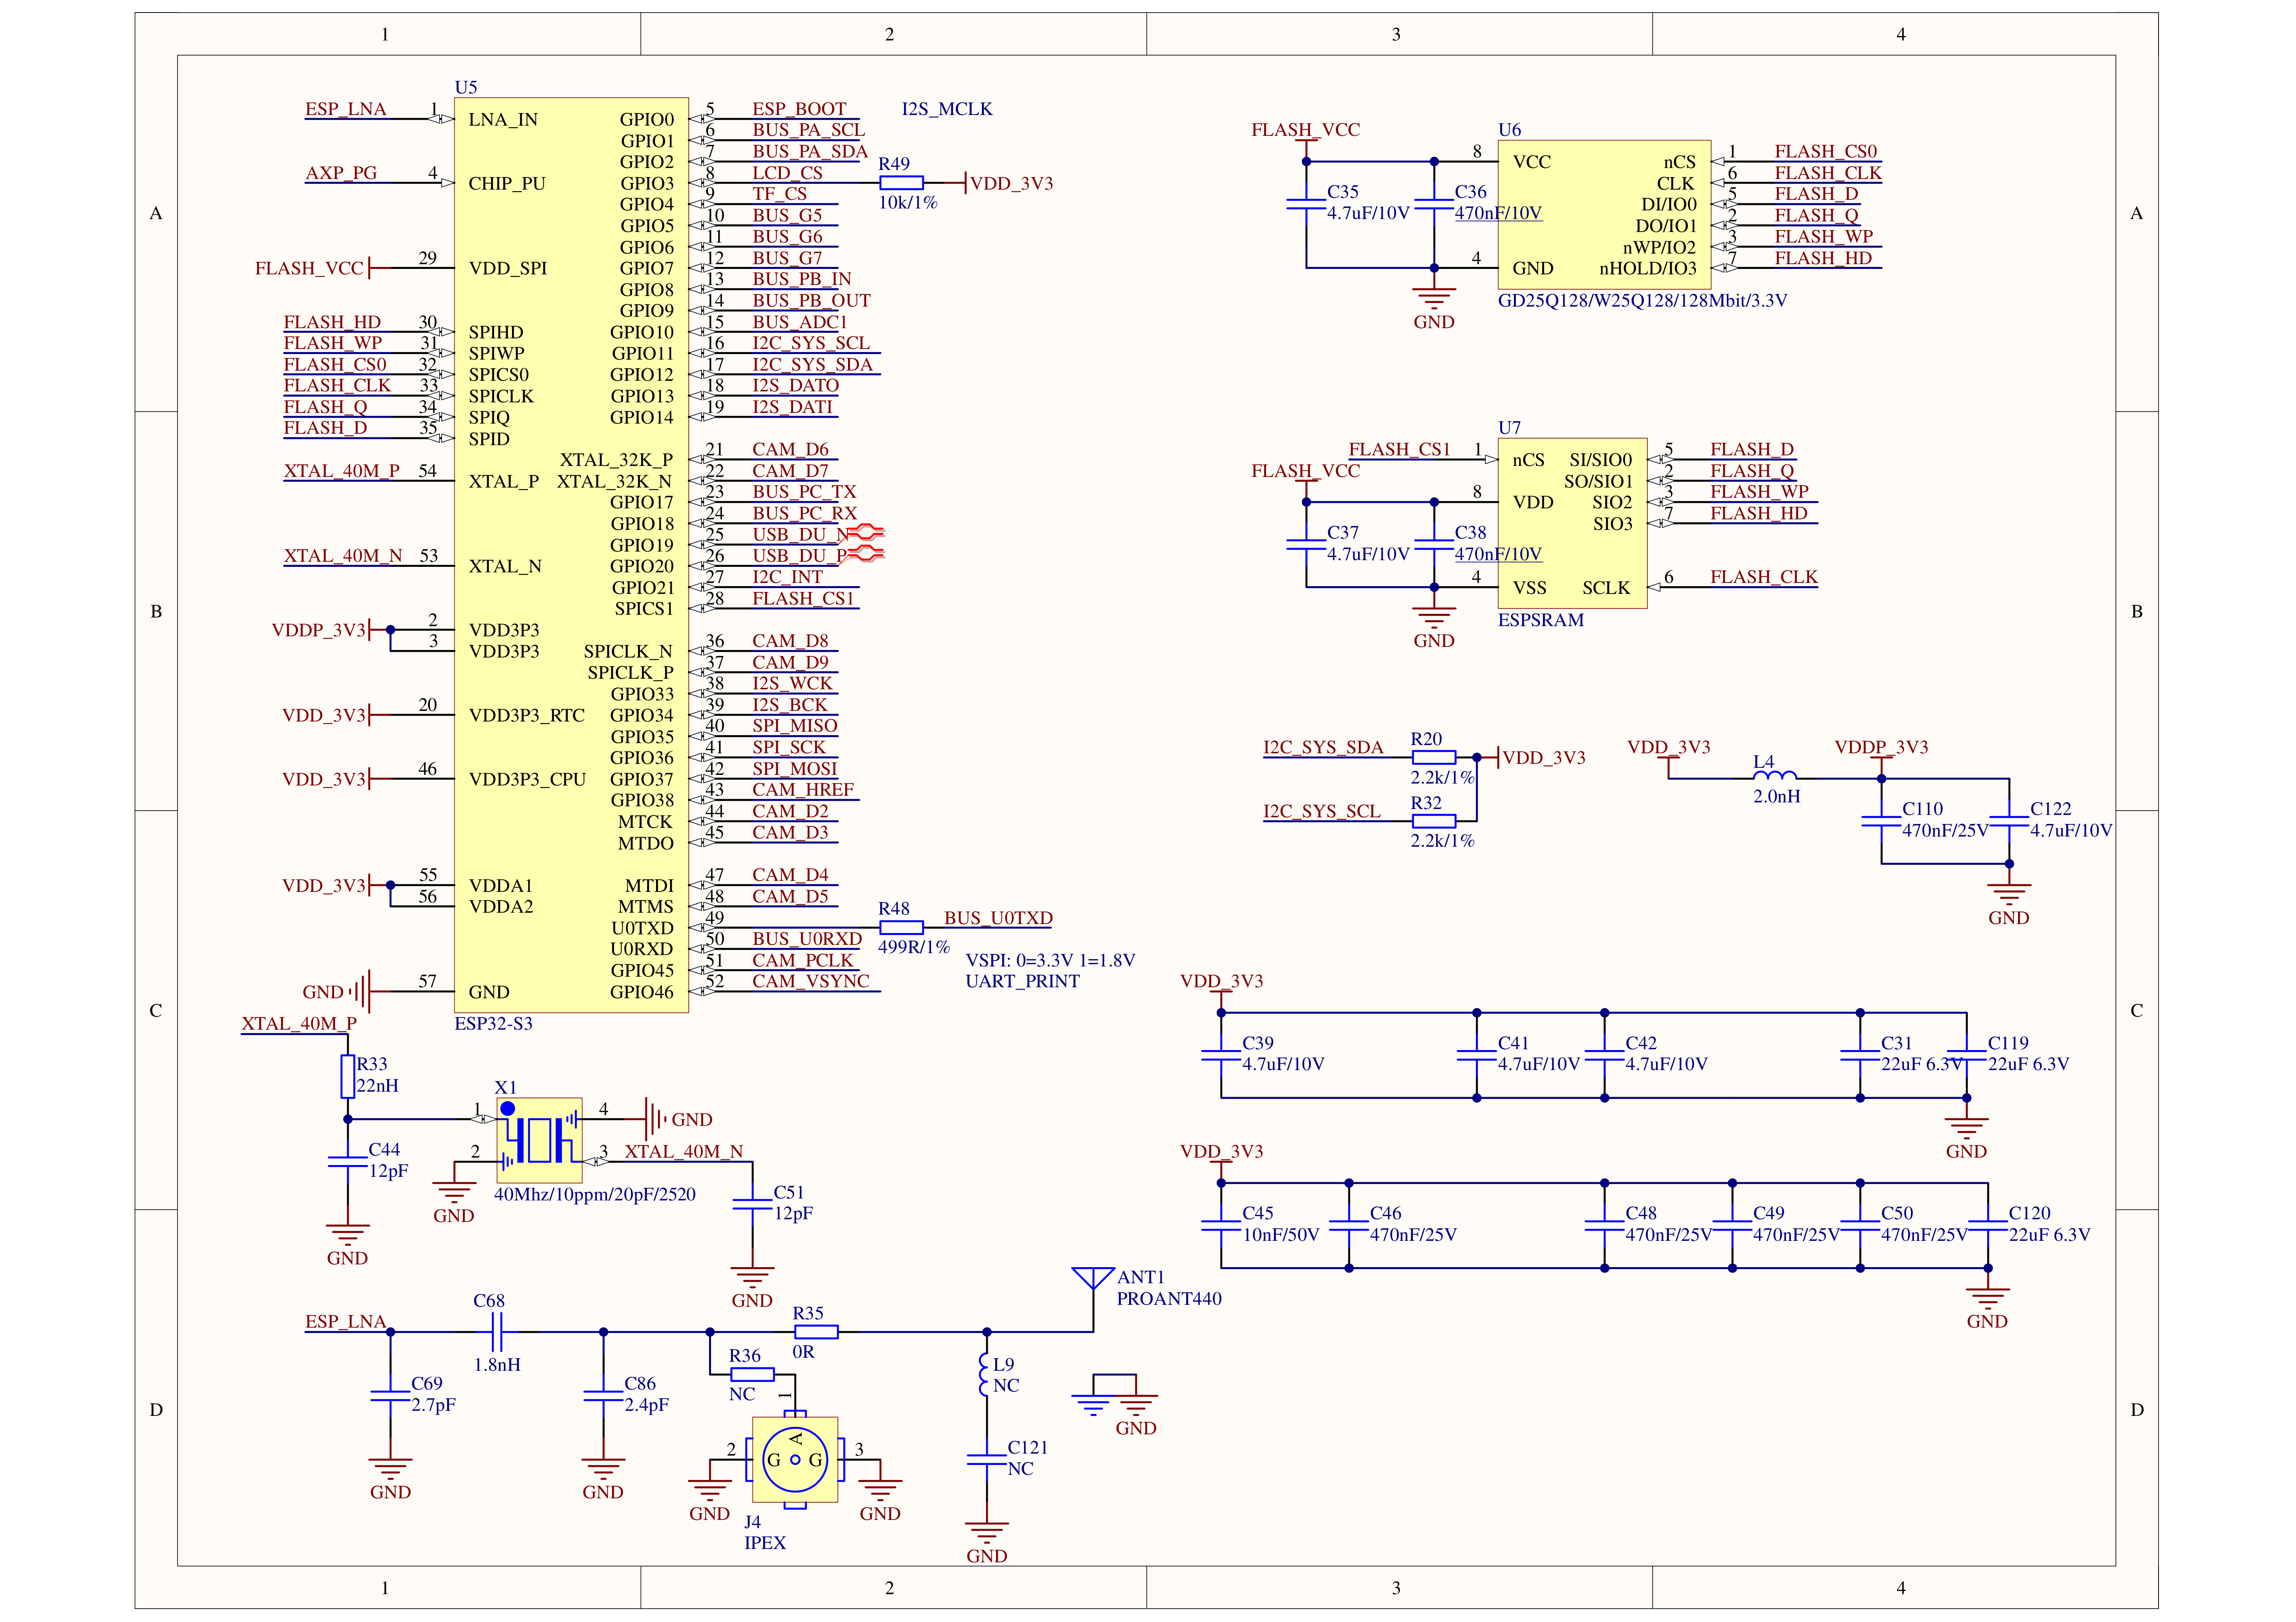Select the J4 IPEX connector symbol
The image size is (2296, 1622).
click(795, 1460)
